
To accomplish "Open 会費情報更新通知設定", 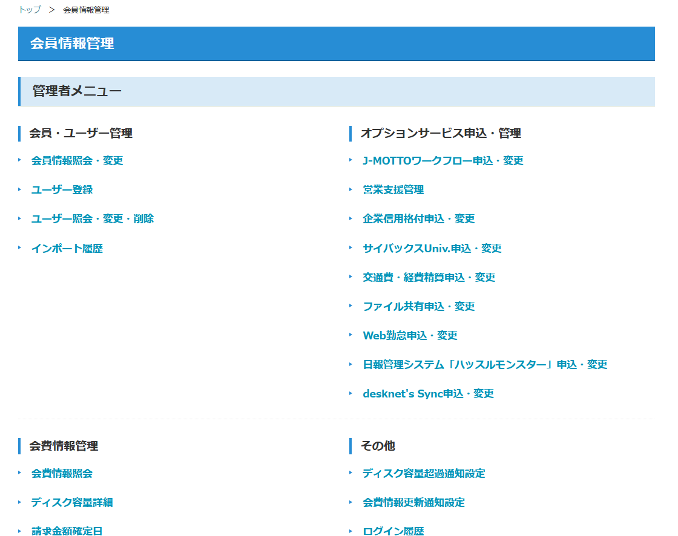I will pos(414,503).
